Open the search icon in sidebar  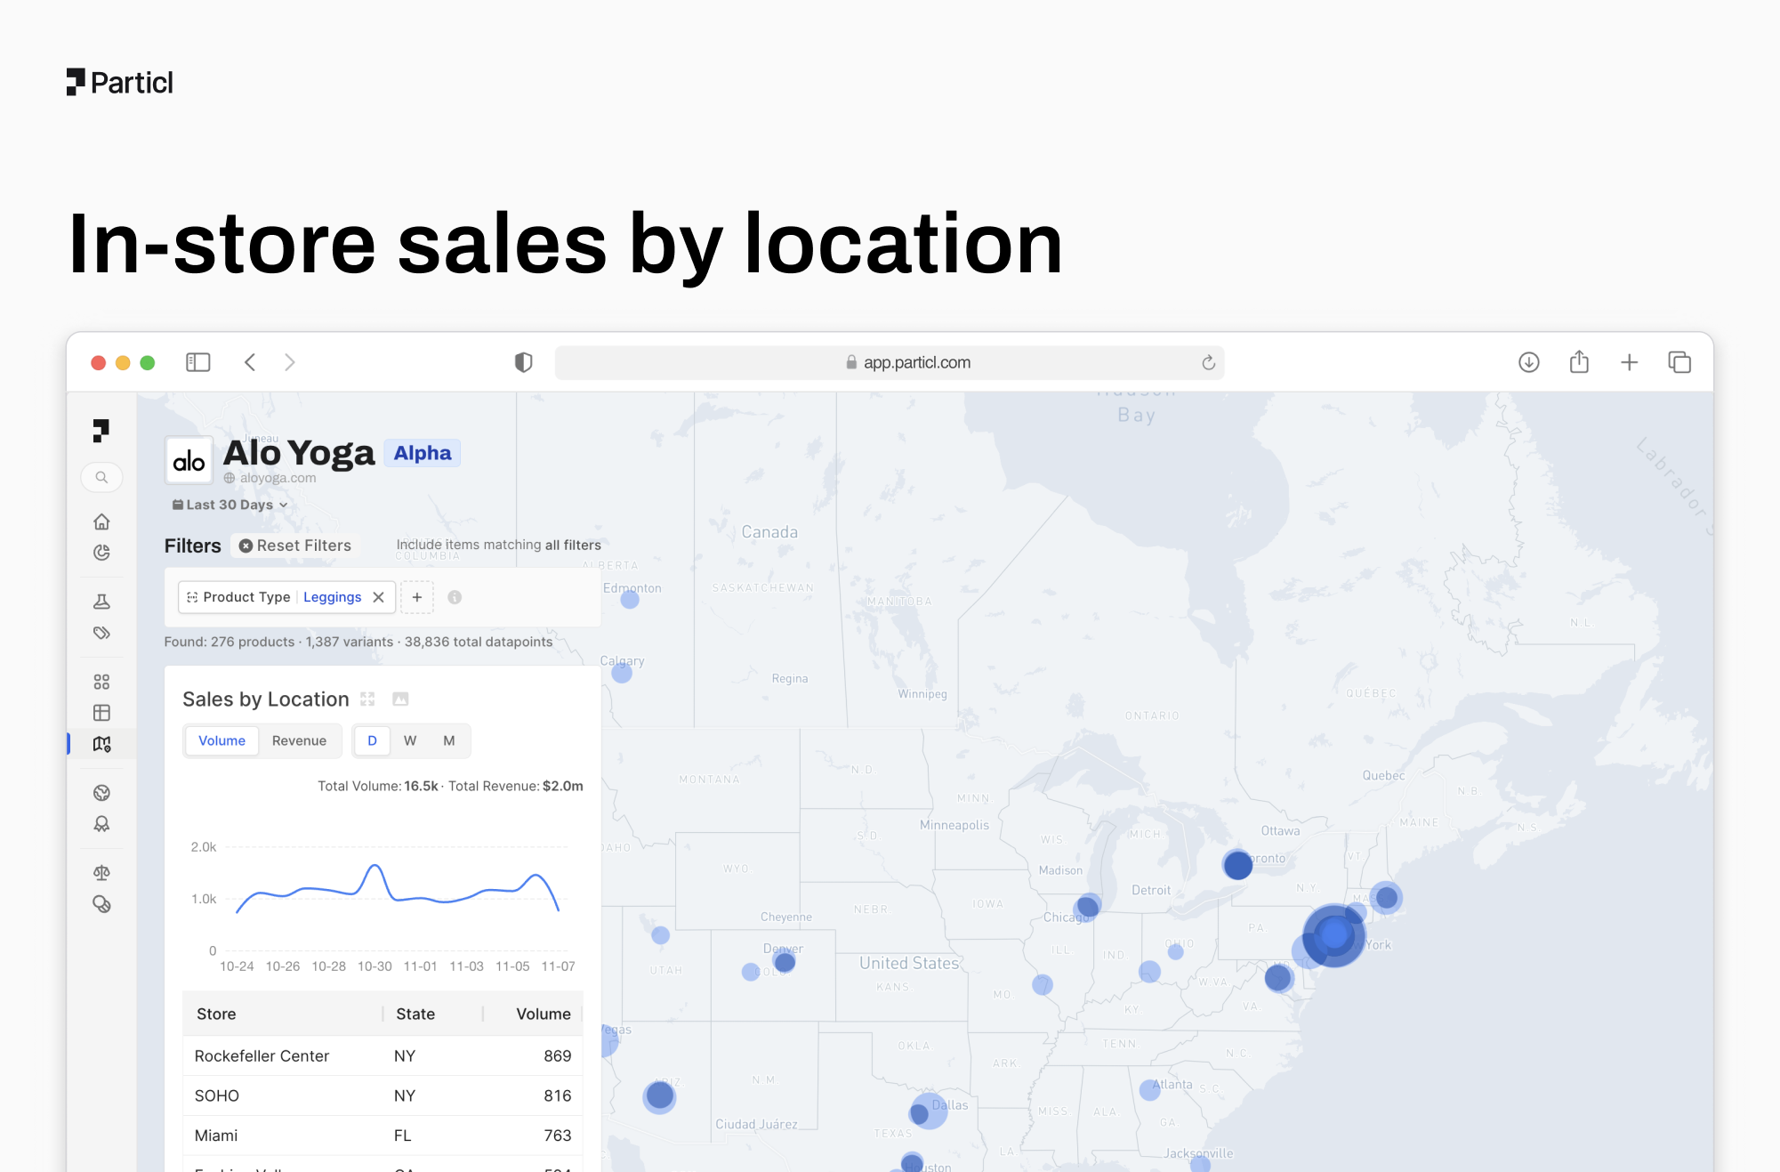(x=101, y=477)
